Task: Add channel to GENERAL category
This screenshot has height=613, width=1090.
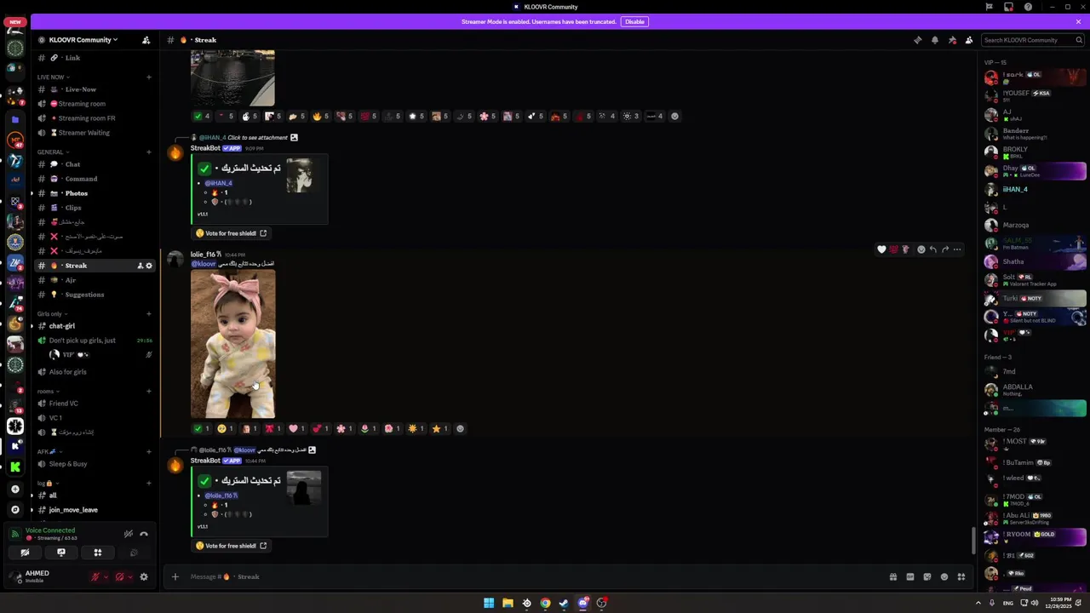Action: tap(148, 152)
